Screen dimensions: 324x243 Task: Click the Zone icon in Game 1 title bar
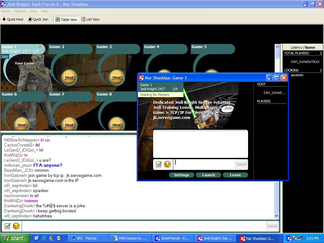coord(141,78)
